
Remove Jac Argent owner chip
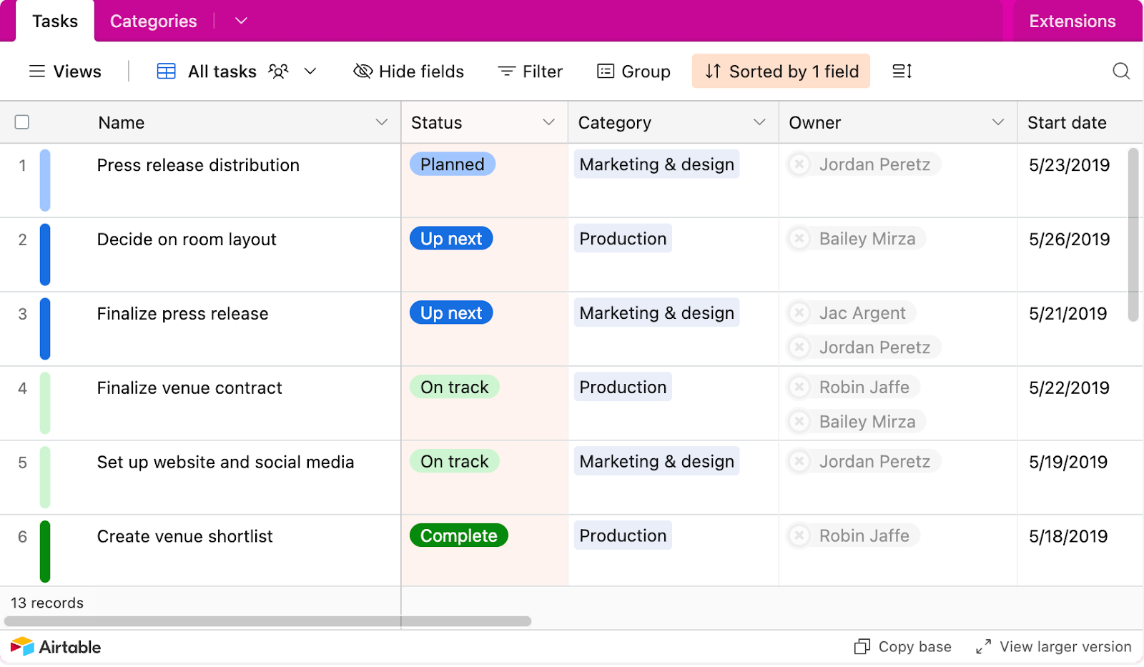[799, 313]
